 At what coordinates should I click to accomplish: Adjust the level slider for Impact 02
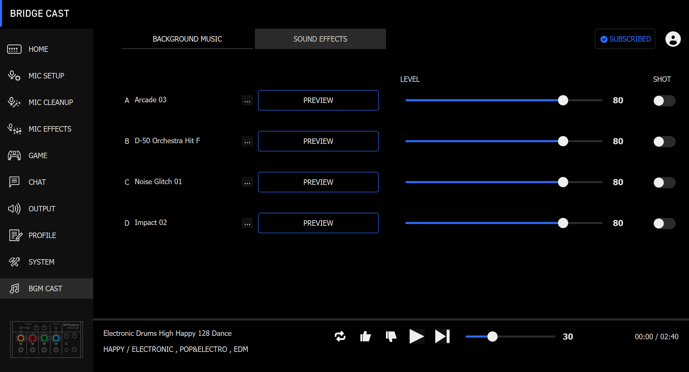click(504, 223)
